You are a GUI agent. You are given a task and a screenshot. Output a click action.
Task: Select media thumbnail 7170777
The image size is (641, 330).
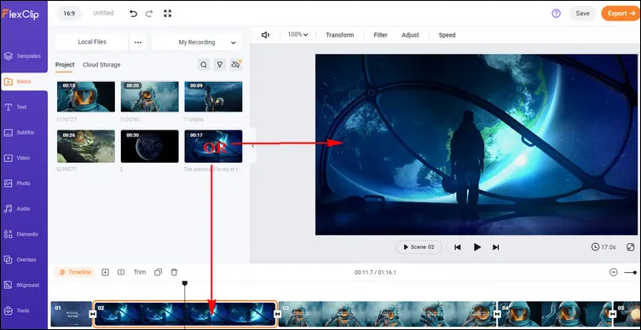click(x=86, y=96)
